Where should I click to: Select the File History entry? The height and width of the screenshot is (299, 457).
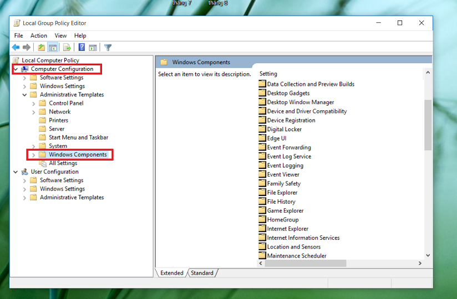click(281, 202)
